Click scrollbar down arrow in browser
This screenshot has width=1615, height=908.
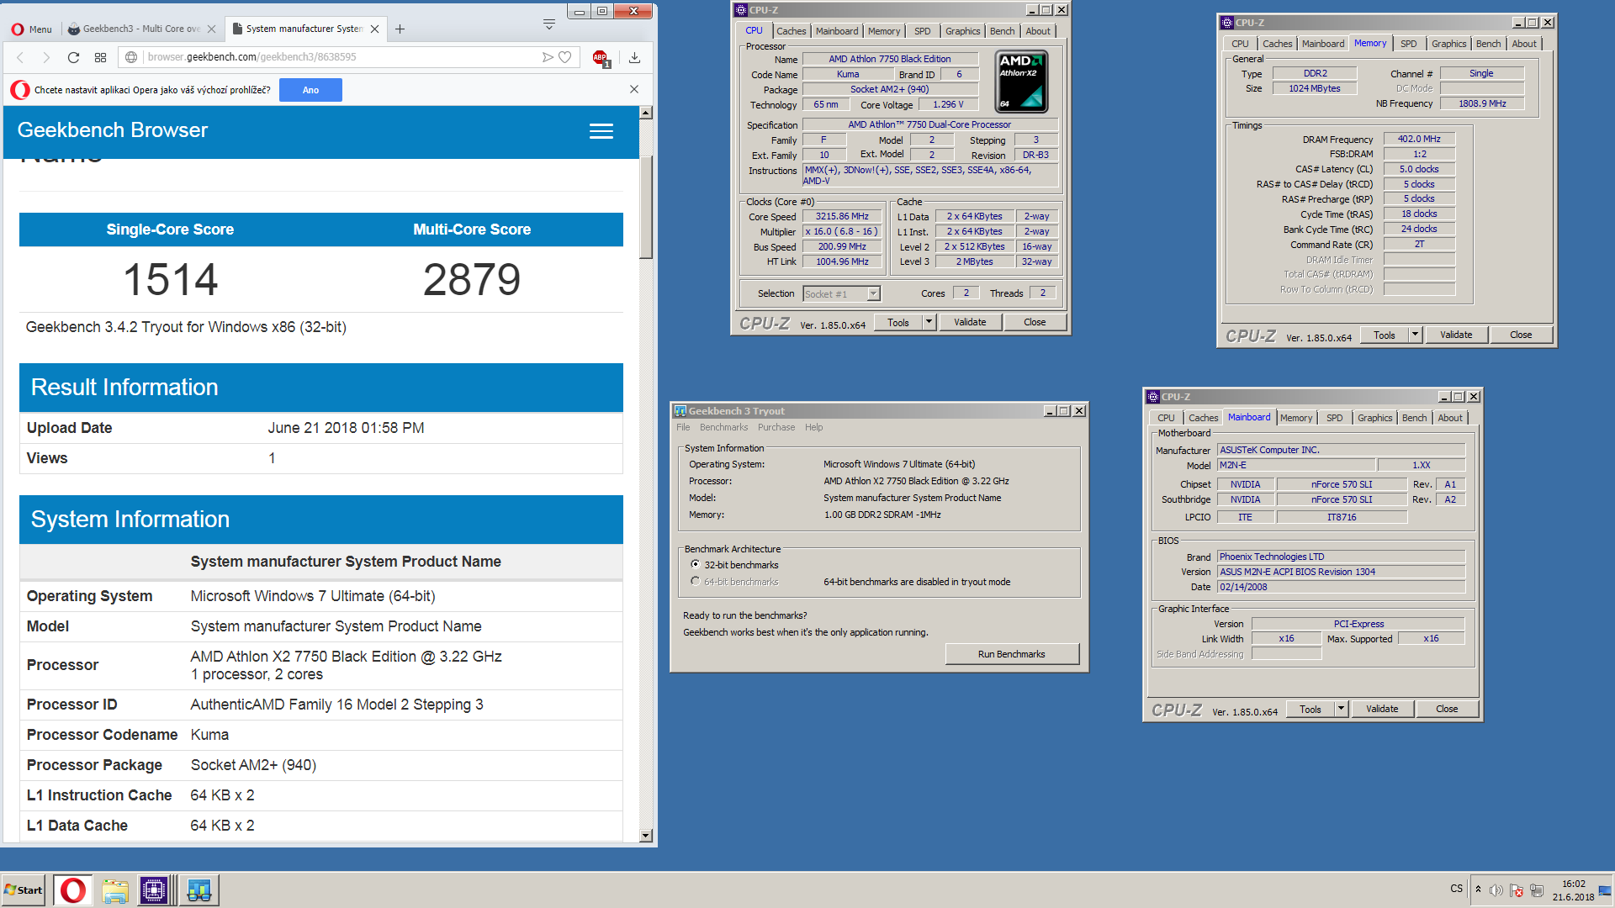click(646, 836)
